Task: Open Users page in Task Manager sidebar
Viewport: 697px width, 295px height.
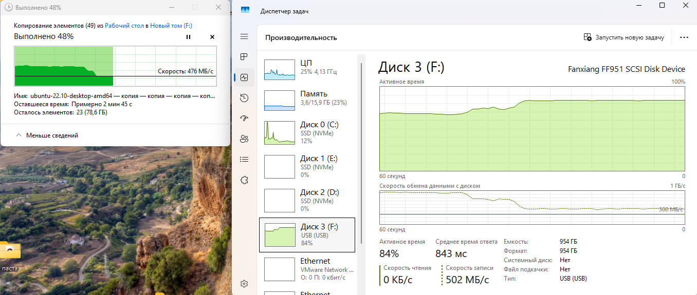Action: (244, 139)
